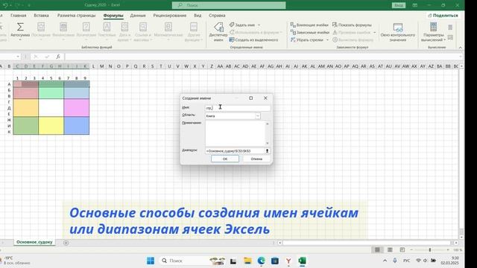Select the orange sudoku block

pyautogui.click(x=26, y=107)
